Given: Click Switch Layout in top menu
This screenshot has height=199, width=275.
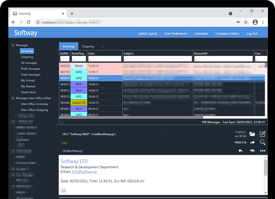Looking at the screenshot, I should (x=148, y=34).
